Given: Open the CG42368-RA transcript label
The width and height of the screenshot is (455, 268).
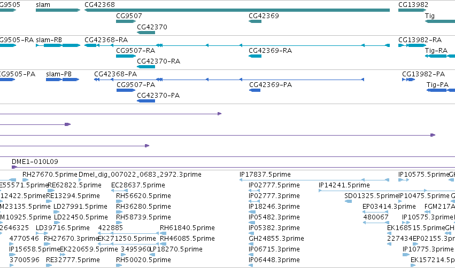Looking at the screenshot, I should (106, 40).
